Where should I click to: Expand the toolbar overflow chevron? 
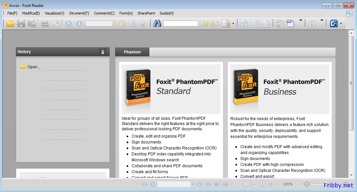pos(300,20)
